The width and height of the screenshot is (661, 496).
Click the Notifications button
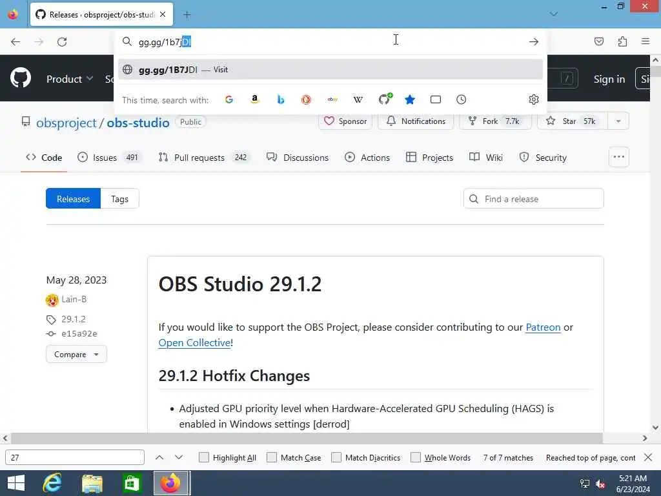[x=416, y=121]
